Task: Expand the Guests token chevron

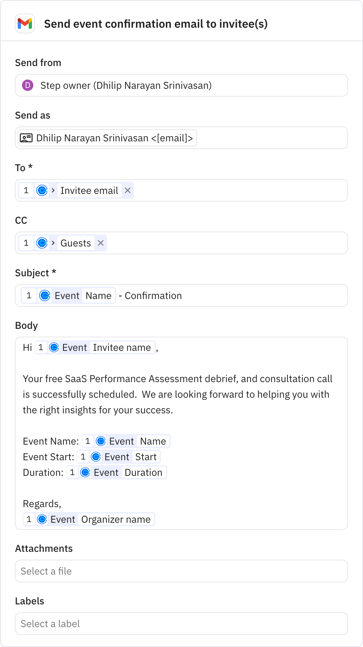Action: point(52,243)
